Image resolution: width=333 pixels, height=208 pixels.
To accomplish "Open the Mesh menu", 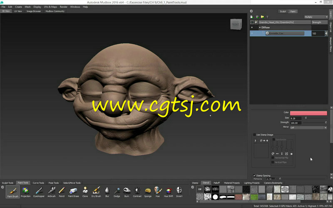I will click(x=27, y=7).
